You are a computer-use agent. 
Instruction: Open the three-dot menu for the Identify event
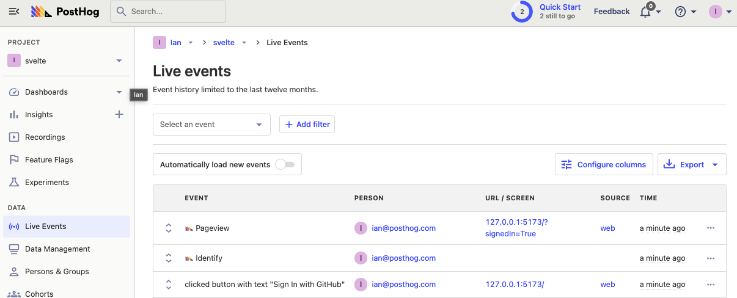(710, 258)
